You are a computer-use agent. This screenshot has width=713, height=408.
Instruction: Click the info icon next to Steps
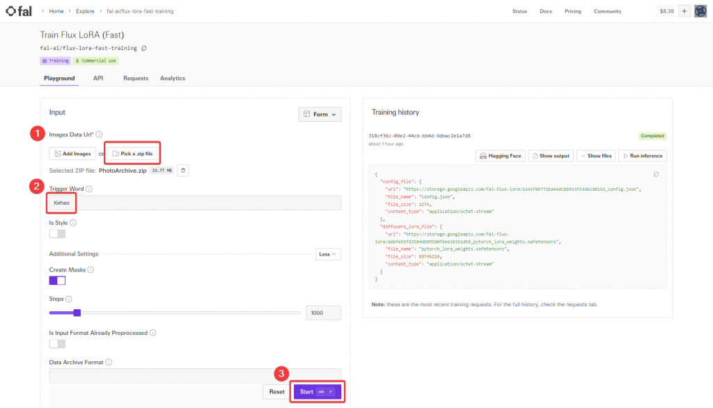point(69,299)
